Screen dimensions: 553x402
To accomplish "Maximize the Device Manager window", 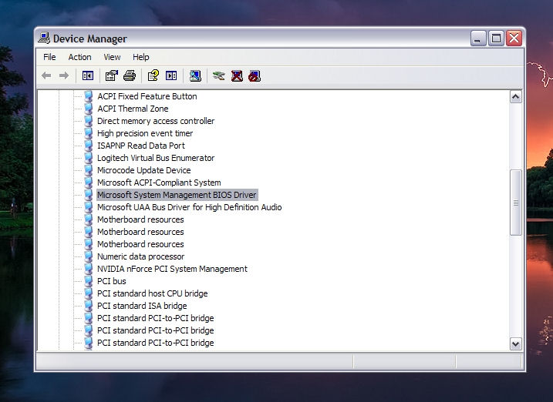I will click(x=496, y=38).
